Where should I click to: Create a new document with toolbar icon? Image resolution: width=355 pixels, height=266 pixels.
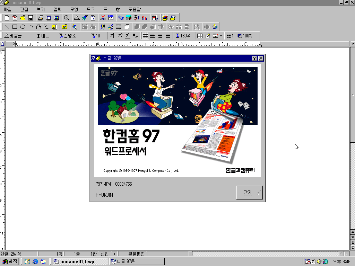click(x=7, y=18)
